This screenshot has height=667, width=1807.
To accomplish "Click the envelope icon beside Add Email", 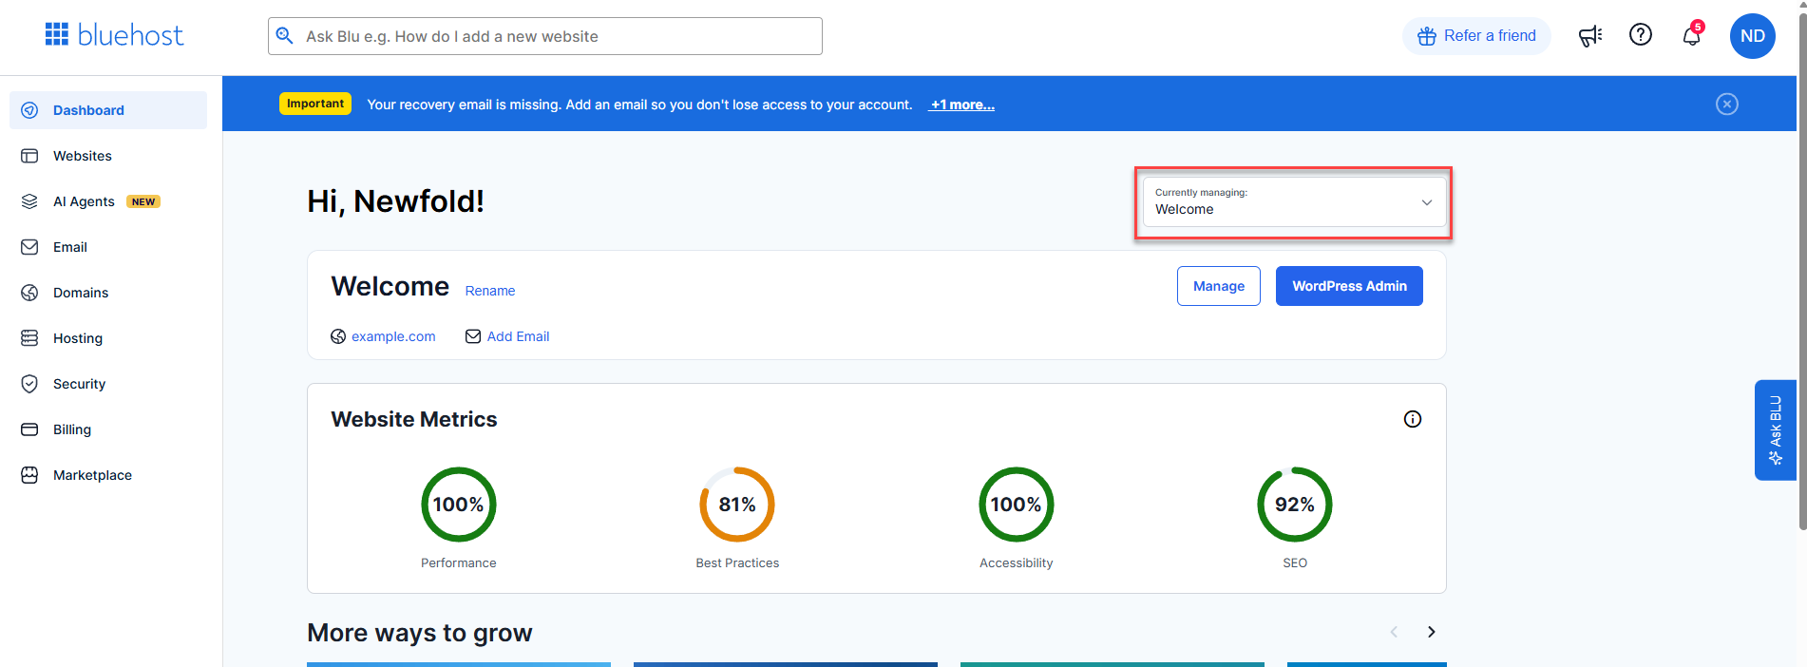I will [473, 336].
